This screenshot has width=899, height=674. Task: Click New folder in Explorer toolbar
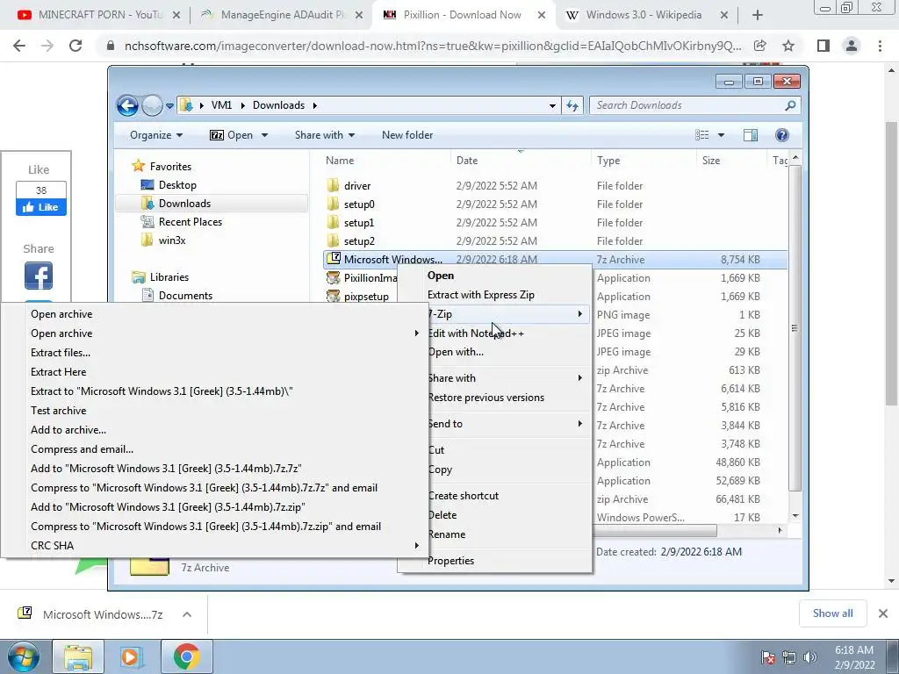pyautogui.click(x=407, y=134)
